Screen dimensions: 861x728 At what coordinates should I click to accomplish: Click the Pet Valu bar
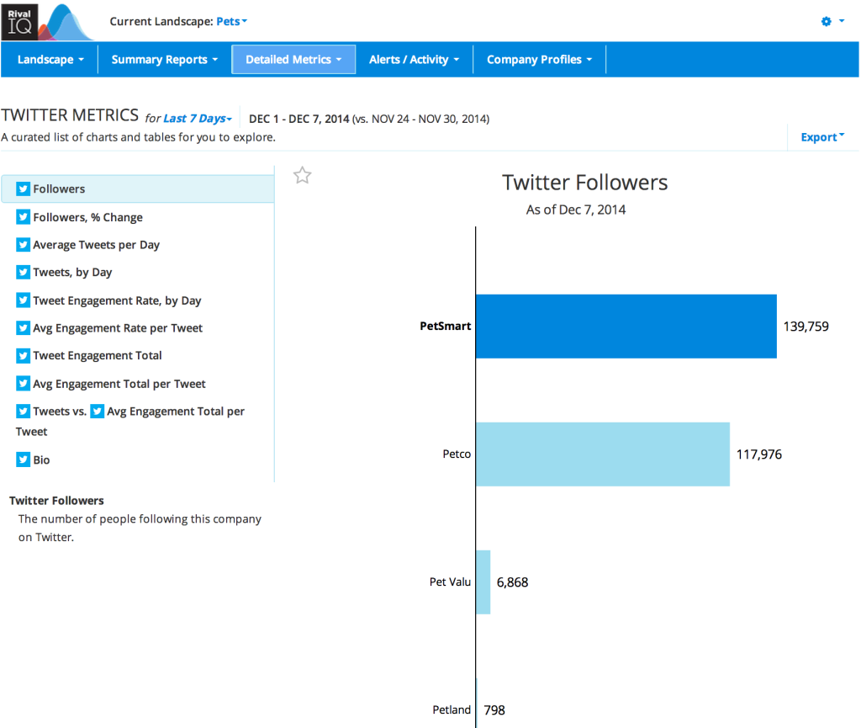(483, 582)
